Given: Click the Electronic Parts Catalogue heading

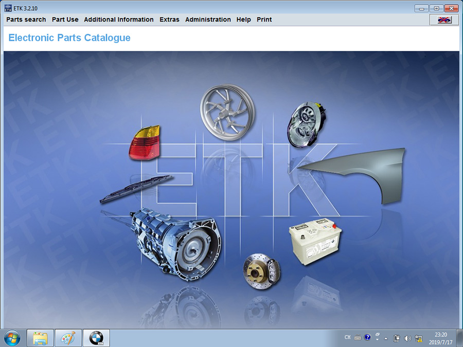Looking at the screenshot, I should click(69, 38).
